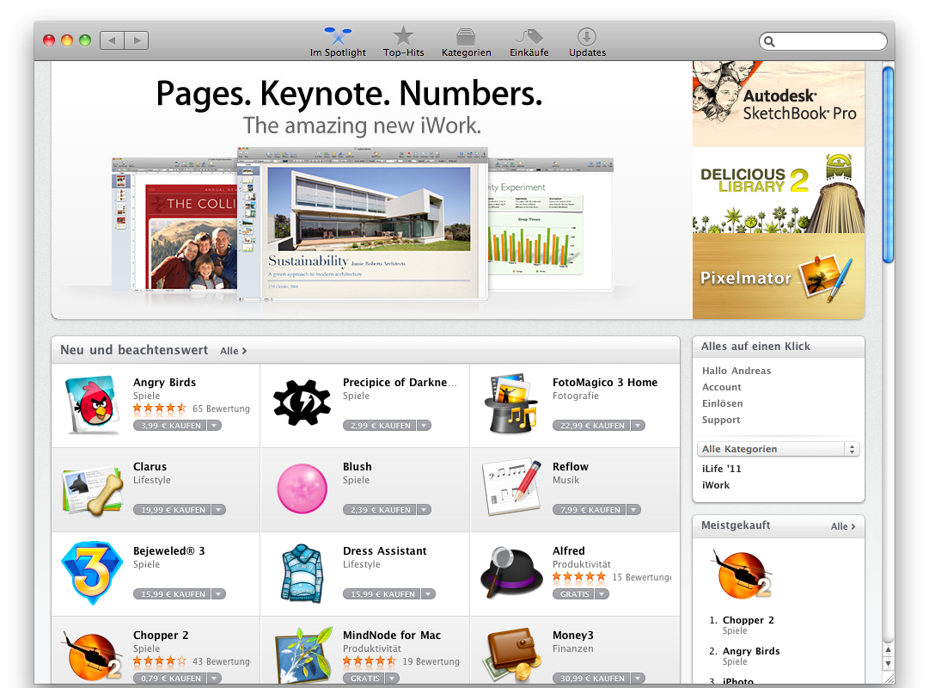Get Alfred with the Gratis button

pyautogui.click(x=573, y=593)
